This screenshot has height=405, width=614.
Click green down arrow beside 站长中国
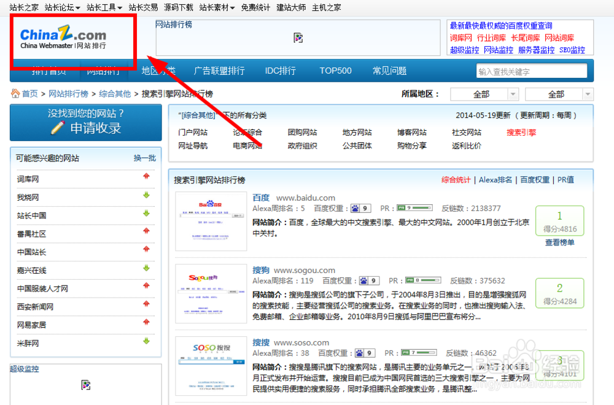[x=147, y=214]
